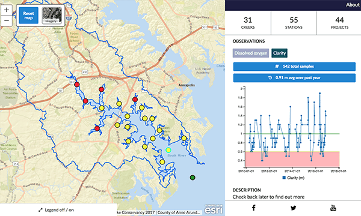This screenshot has height=216, width=361.
Task: Open the YouTube icon
Action: point(333,208)
